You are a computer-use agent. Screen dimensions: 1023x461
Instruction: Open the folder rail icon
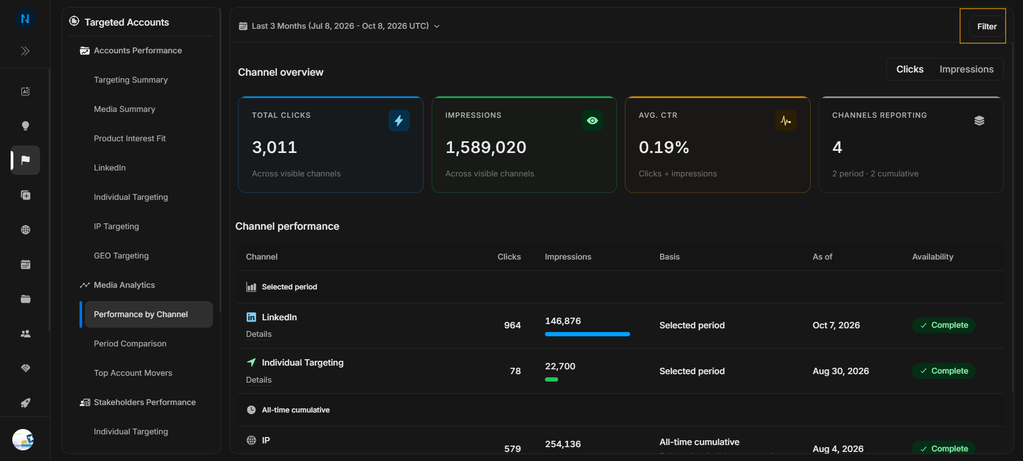pos(25,299)
